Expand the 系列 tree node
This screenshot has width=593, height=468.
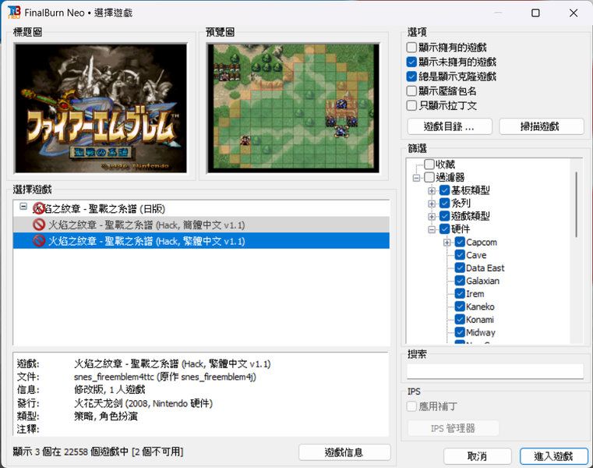click(x=432, y=204)
